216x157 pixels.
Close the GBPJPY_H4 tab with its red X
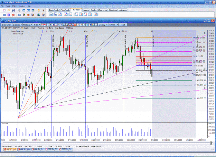point(5,149)
